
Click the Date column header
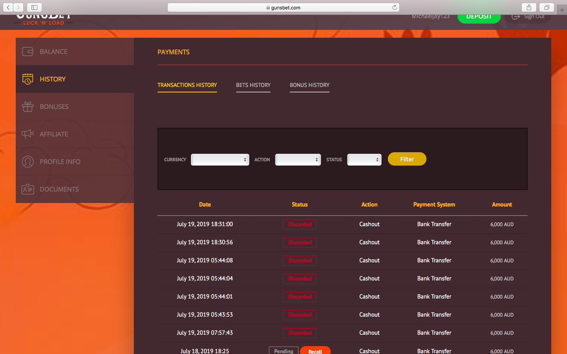(205, 205)
